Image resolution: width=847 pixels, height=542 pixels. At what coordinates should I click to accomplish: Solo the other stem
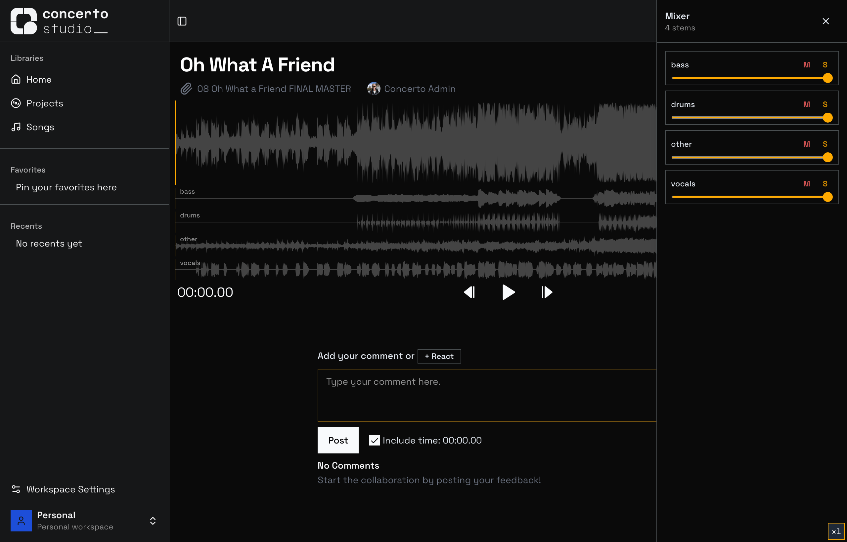(x=825, y=144)
